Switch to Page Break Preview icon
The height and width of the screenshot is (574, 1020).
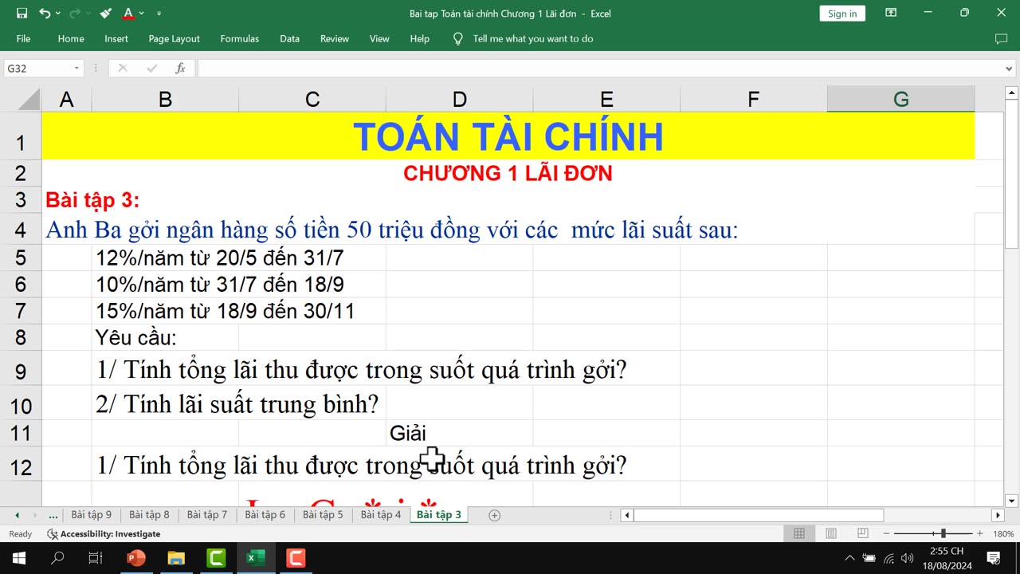click(x=863, y=533)
